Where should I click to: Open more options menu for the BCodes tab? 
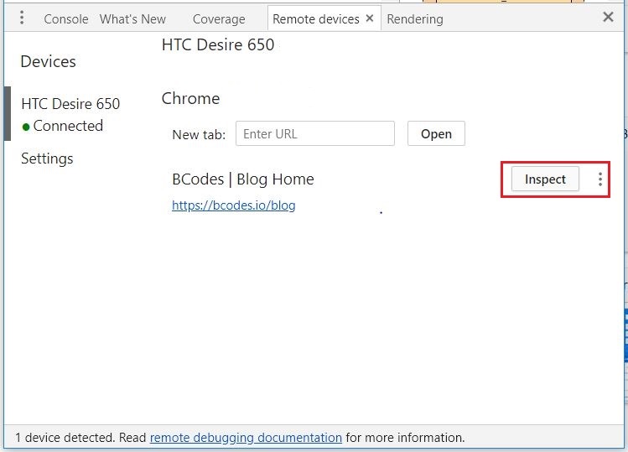[x=600, y=179]
